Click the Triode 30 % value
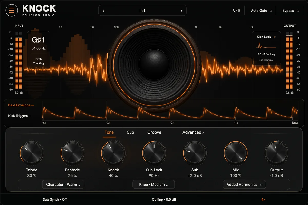The height and width of the screenshot is (205, 308). 32,176
